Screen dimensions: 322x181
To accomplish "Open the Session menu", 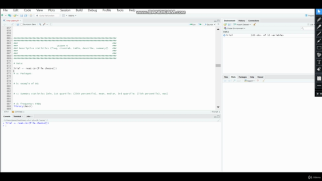I will (x=65, y=10).
